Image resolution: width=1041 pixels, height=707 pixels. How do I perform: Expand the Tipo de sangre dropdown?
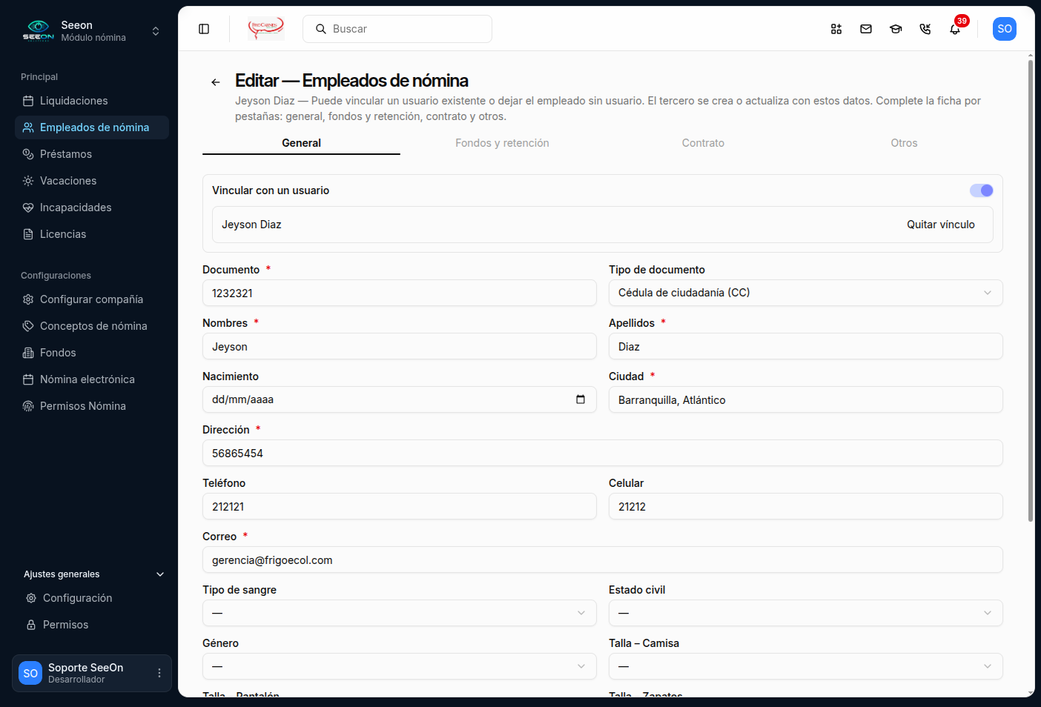coord(399,613)
